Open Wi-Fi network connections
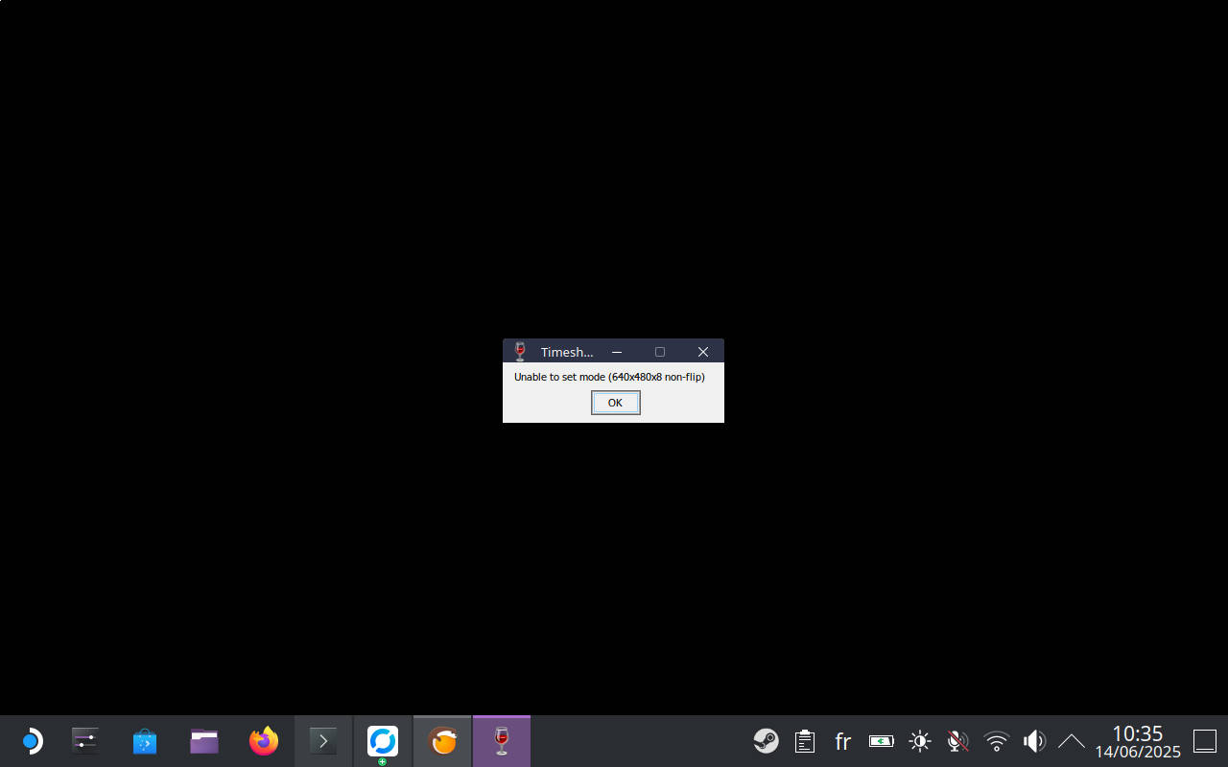The width and height of the screenshot is (1228, 767). pyautogui.click(x=997, y=741)
